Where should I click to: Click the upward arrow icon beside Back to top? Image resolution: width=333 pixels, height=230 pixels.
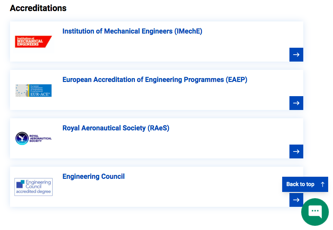[x=323, y=184]
